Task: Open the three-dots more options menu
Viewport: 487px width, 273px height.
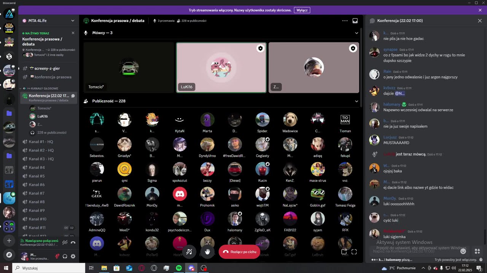Action: pyautogui.click(x=345, y=21)
